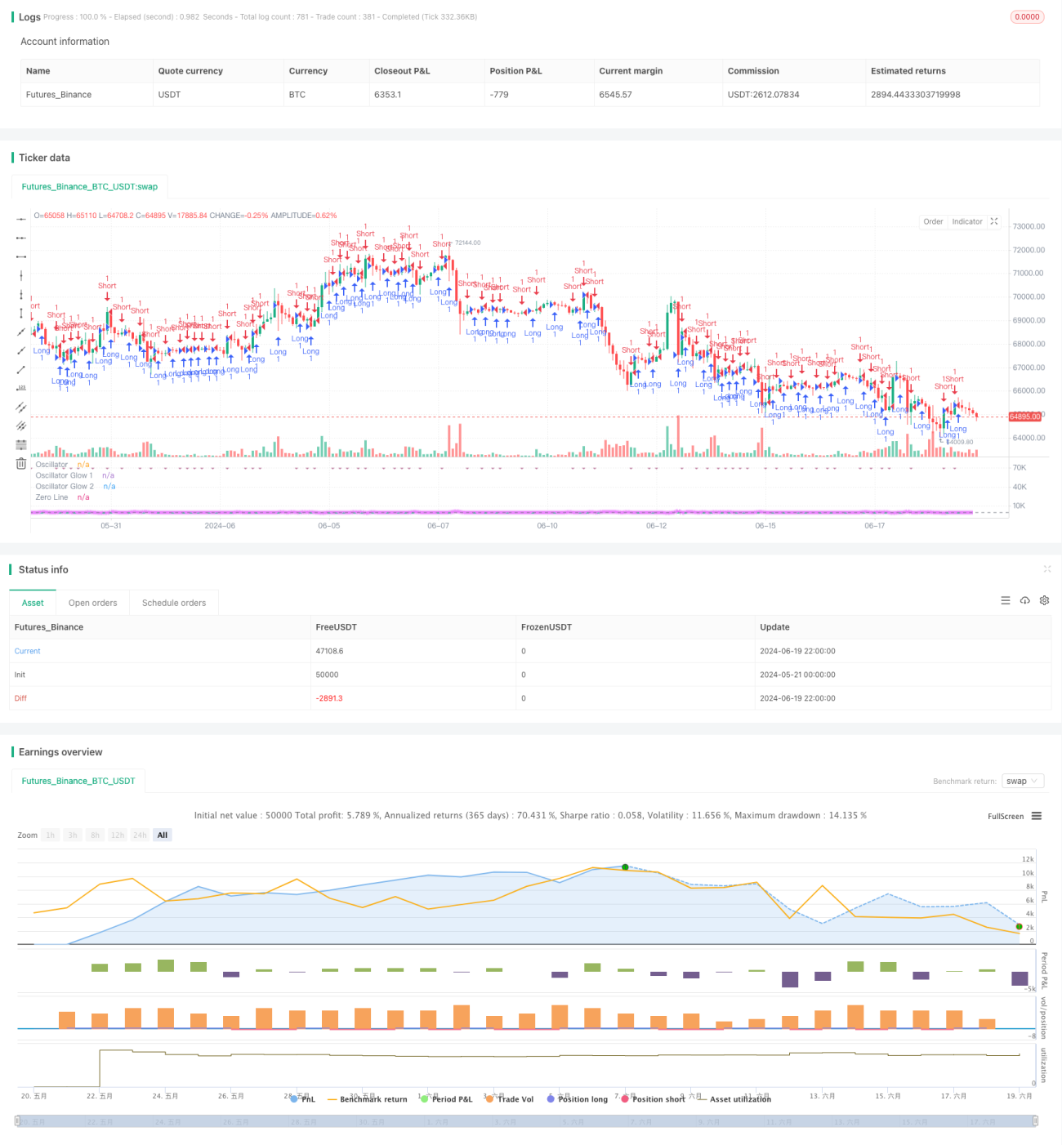
Task: Open the Futures_Binance_BTC_USDT:swap ticker tab
Action: (x=90, y=187)
